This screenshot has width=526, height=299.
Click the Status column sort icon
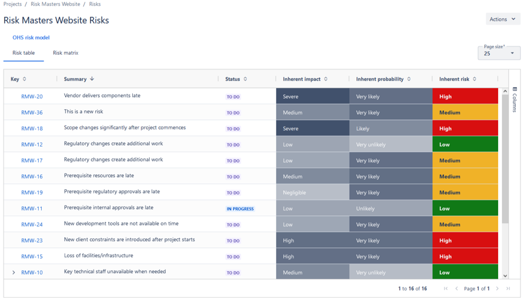245,79
